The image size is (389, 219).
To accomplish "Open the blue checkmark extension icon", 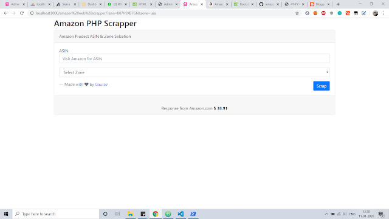I will [x=364, y=13].
